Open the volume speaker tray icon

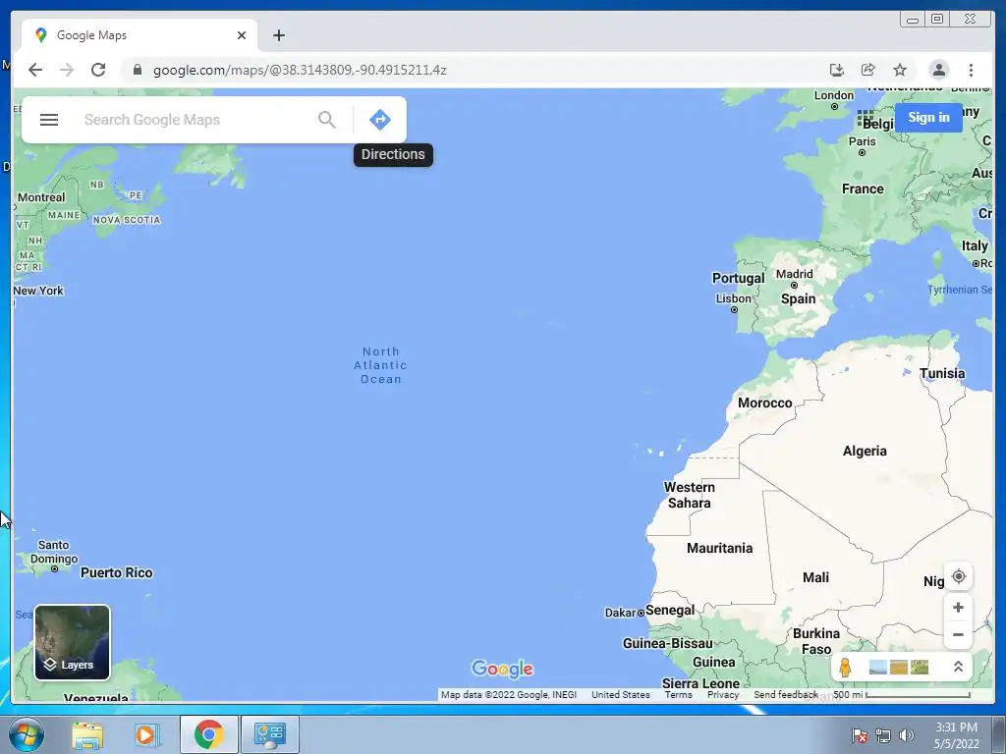click(906, 735)
